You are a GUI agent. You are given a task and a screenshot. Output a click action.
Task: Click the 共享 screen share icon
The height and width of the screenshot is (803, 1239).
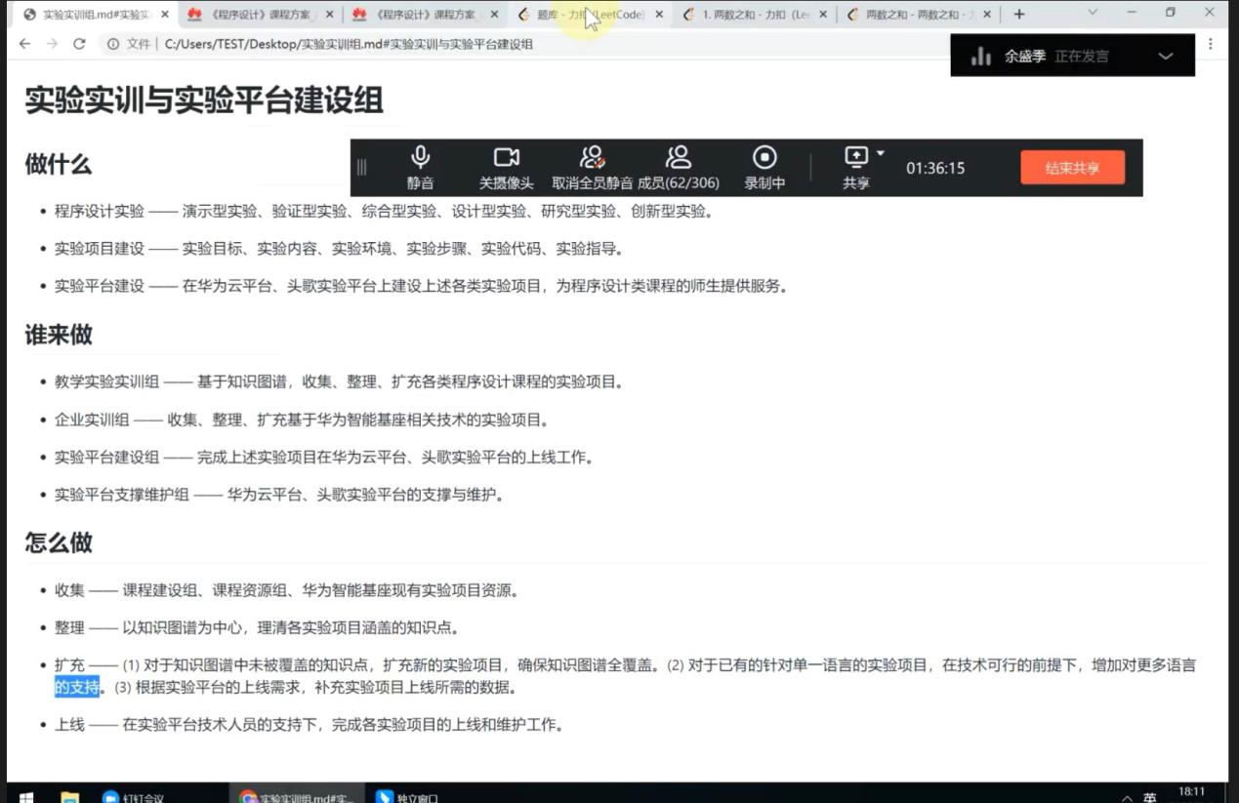pos(855,158)
